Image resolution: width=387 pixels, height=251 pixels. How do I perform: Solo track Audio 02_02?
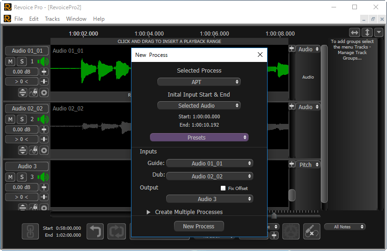point(22,119)
